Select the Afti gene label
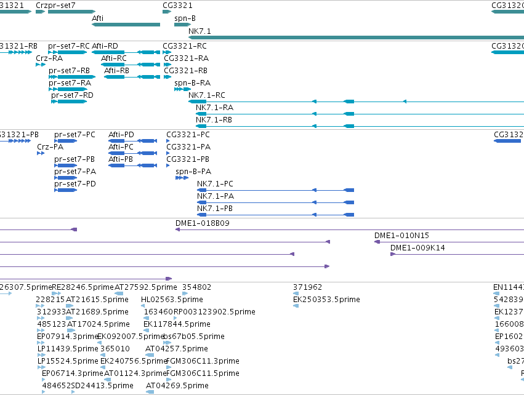Image resolution: width=524 pixels, height=395 pixels. 97,18
